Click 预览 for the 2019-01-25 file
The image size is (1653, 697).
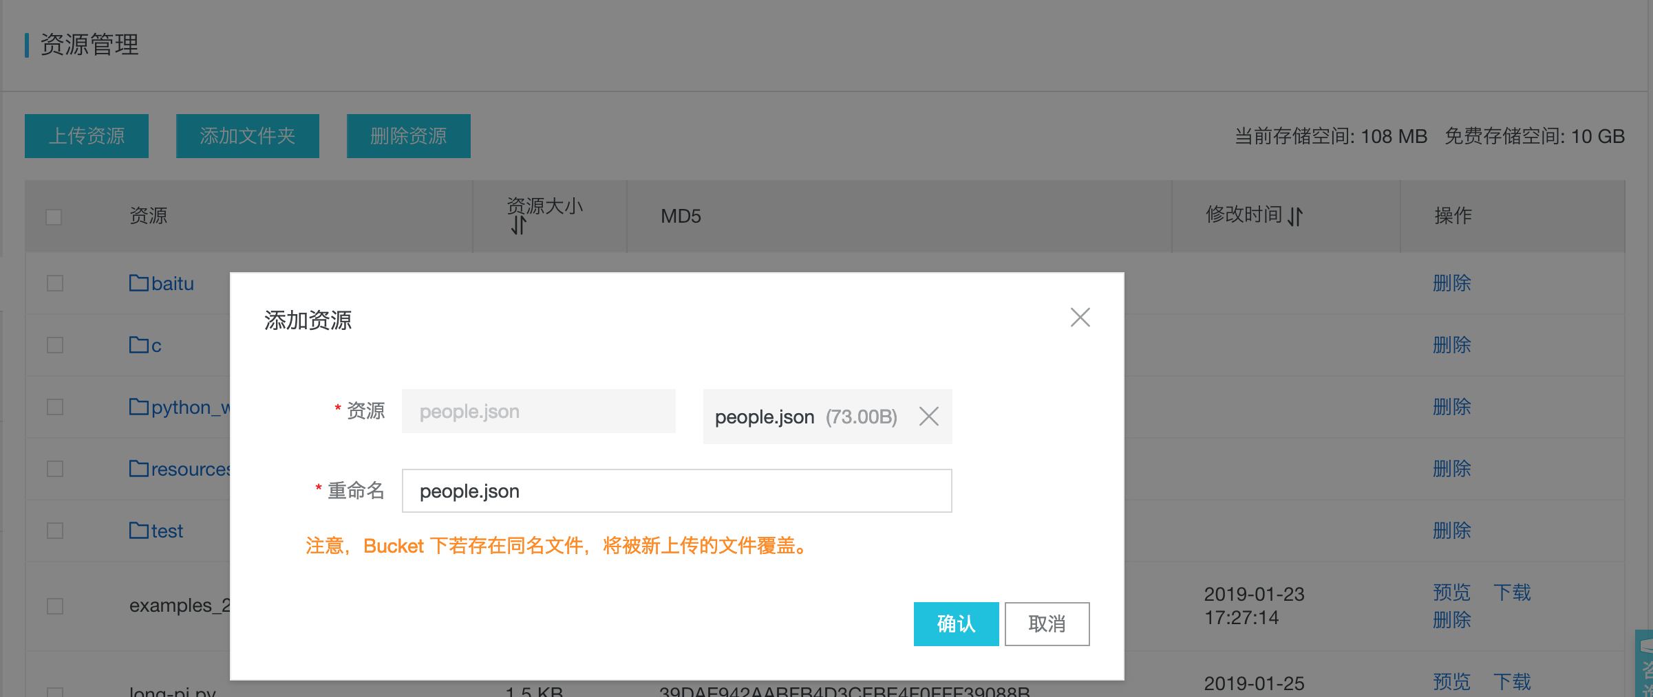1452,682
